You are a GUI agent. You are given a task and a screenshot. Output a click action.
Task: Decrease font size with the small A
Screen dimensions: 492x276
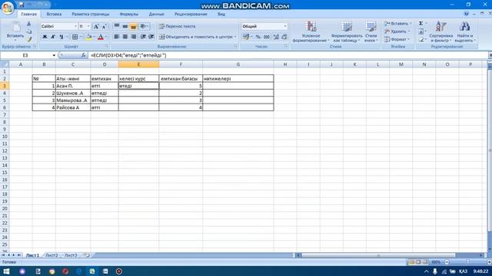(x=105, y=27)
